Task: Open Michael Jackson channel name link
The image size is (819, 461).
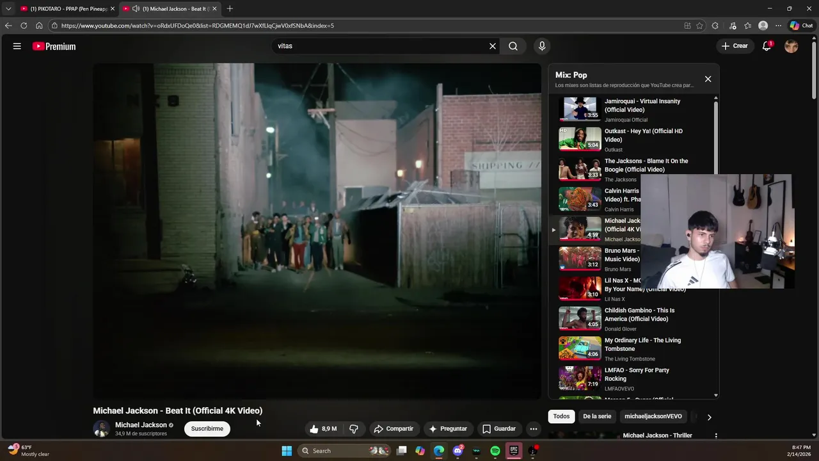Action: click(141, 425)
